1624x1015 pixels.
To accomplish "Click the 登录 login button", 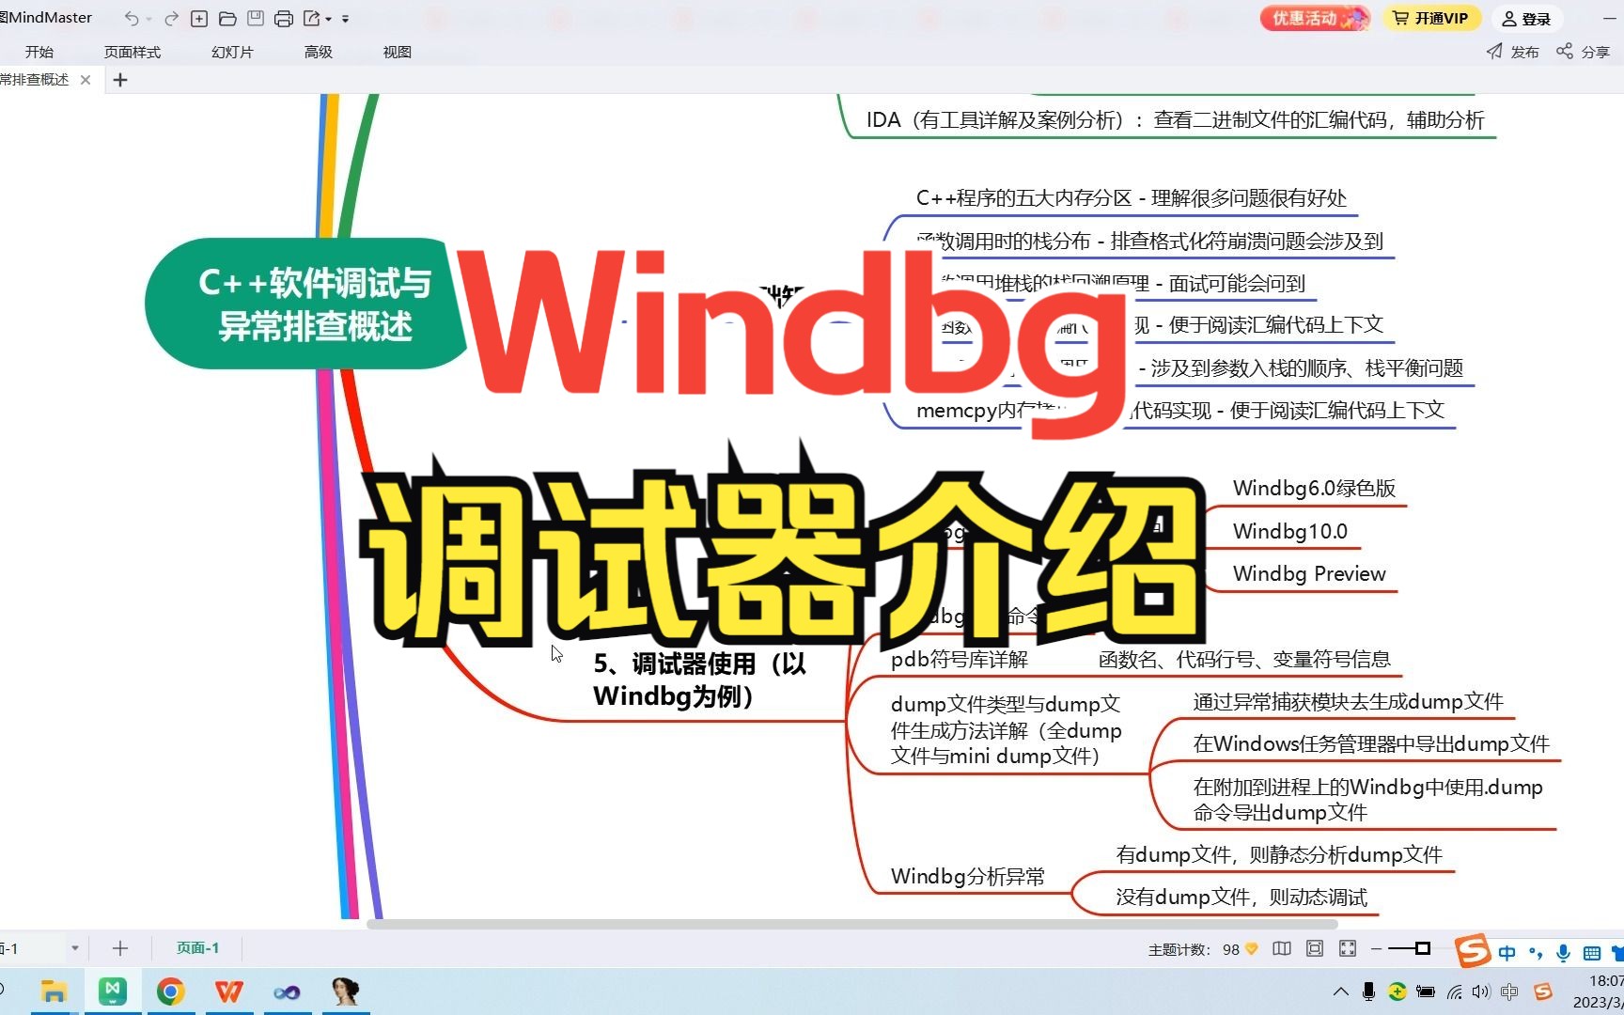I will coord(1526,18).
